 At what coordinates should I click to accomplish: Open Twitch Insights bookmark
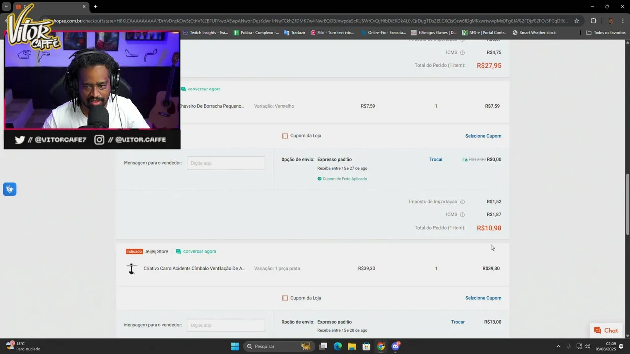click(x=205, y=33)
